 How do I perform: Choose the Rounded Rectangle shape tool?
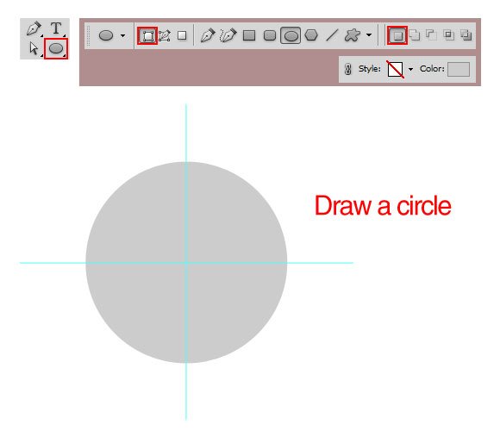(270, 35)
